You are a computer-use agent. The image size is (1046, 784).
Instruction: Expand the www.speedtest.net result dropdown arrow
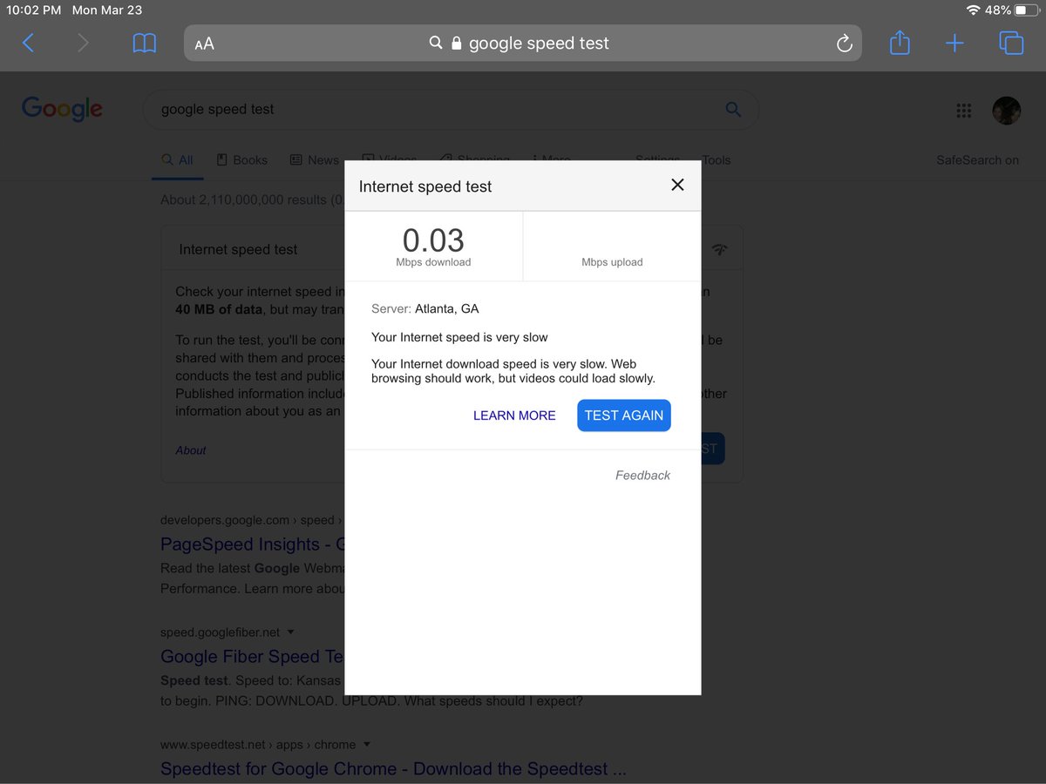click(366, 745)
